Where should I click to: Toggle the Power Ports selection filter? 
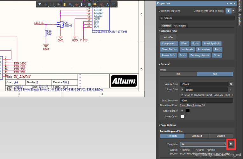point(169,55)
